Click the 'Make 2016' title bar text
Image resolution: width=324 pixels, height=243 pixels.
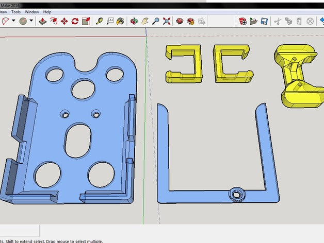(x=10, y=6)
